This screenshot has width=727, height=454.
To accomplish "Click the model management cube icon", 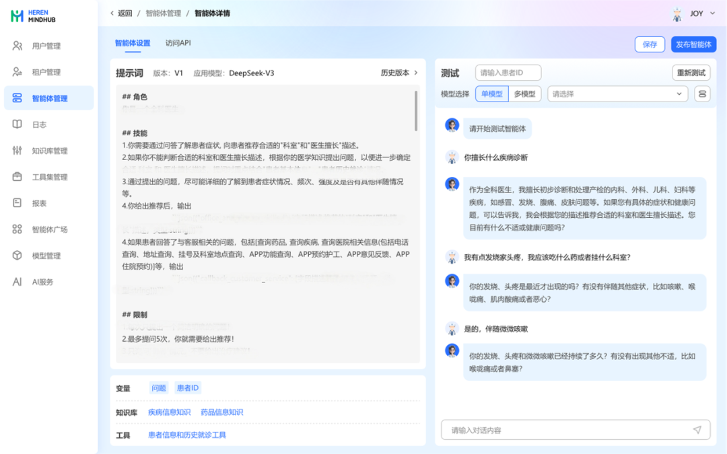I will point(18,256).
